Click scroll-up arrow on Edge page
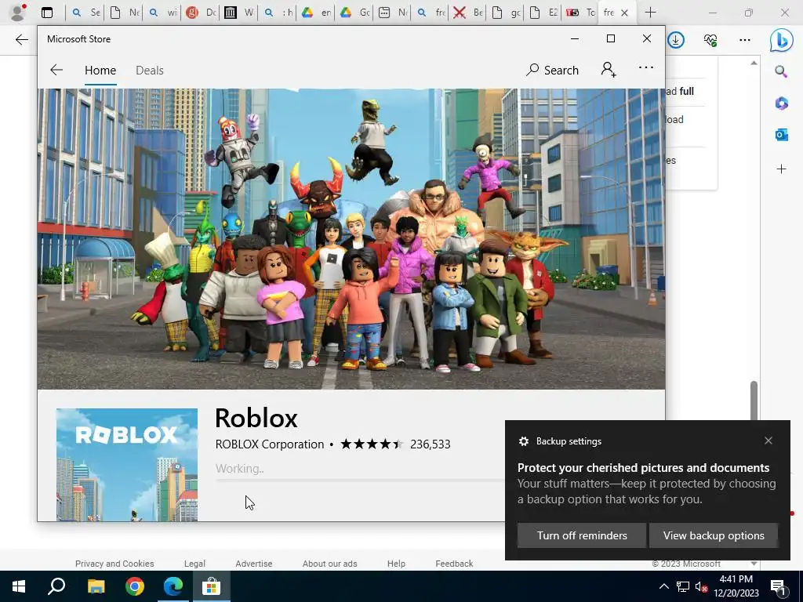 point(754,63)
